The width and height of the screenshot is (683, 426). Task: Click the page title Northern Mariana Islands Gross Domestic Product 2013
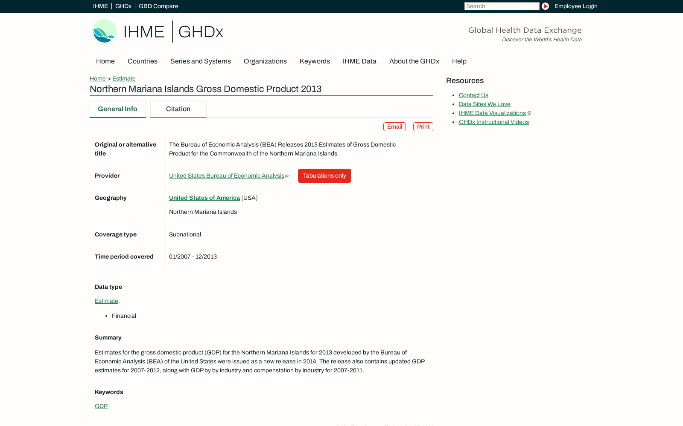(x=205, y=89)
